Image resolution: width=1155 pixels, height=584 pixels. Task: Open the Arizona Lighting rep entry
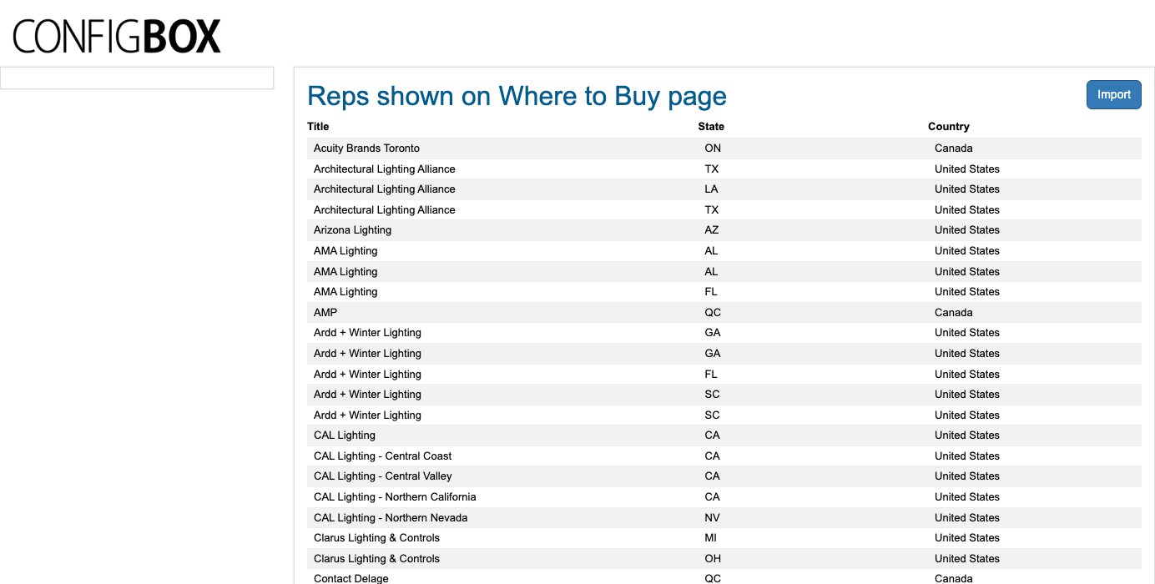[x=352, y=230]
